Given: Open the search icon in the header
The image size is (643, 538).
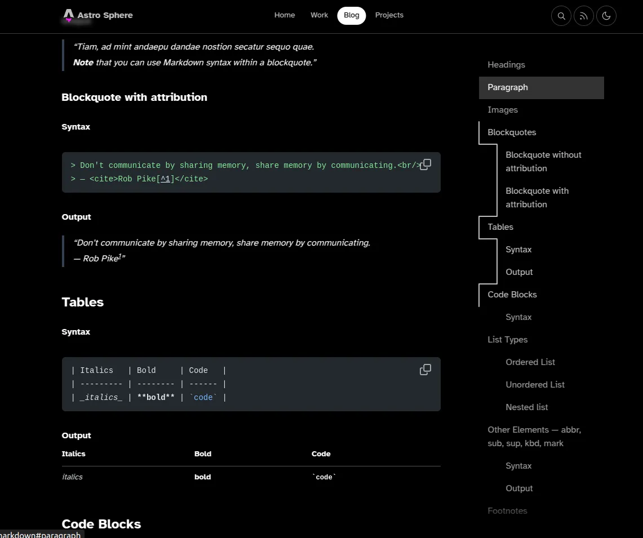Looking at the screenshot, I should pyautogui.click(x=561, y=16).
